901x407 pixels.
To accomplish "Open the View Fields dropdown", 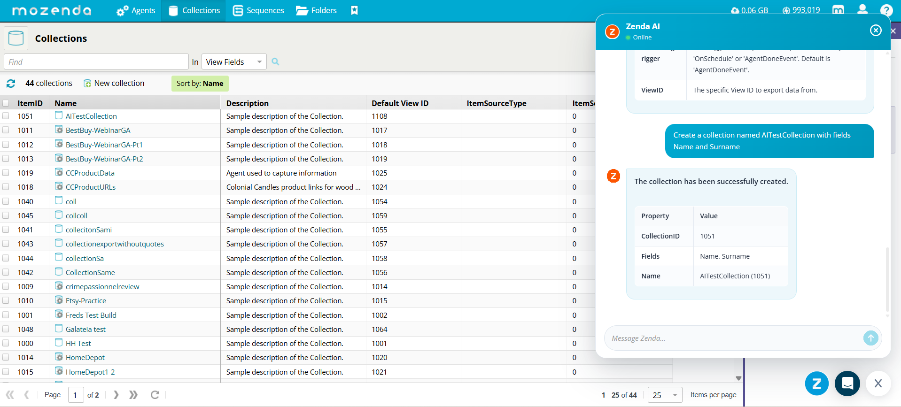I will tap(234, 61).
